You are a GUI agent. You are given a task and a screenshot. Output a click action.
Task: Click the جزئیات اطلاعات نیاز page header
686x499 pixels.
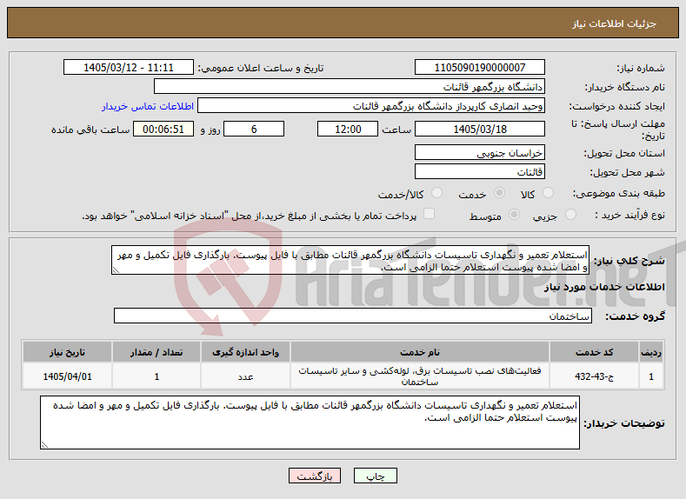point(614,23)
